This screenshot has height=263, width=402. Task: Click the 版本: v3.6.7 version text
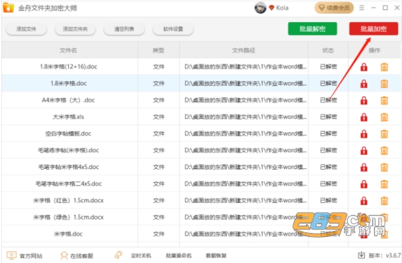click(x=385, y=255)
